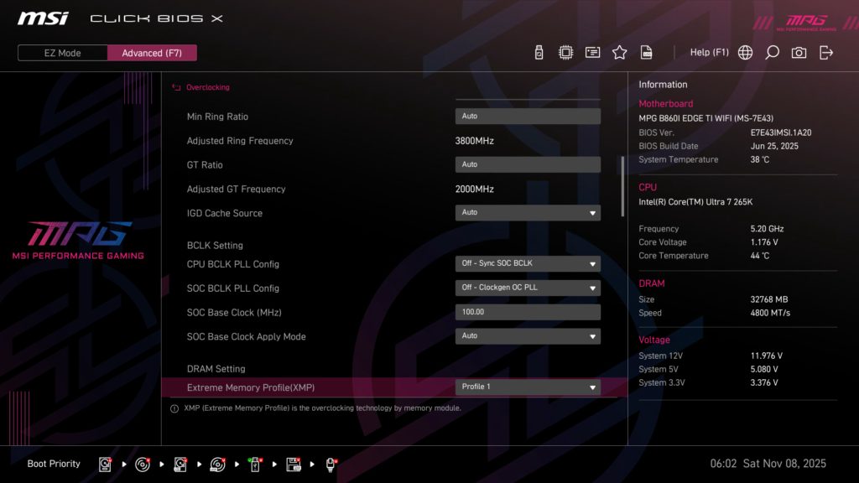Change CPU BCLK PLL Config setting
Viewport: 859px width, 483px height.
528,262
